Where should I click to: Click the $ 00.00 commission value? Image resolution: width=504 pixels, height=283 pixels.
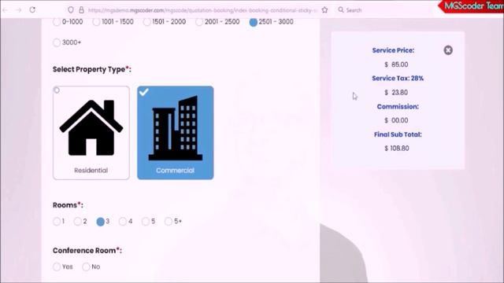pos(396,120)
